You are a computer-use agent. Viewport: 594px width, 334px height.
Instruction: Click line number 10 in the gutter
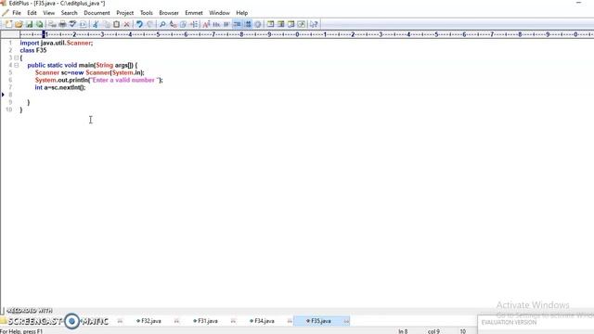pyautogui.click(x=8, y=109)
